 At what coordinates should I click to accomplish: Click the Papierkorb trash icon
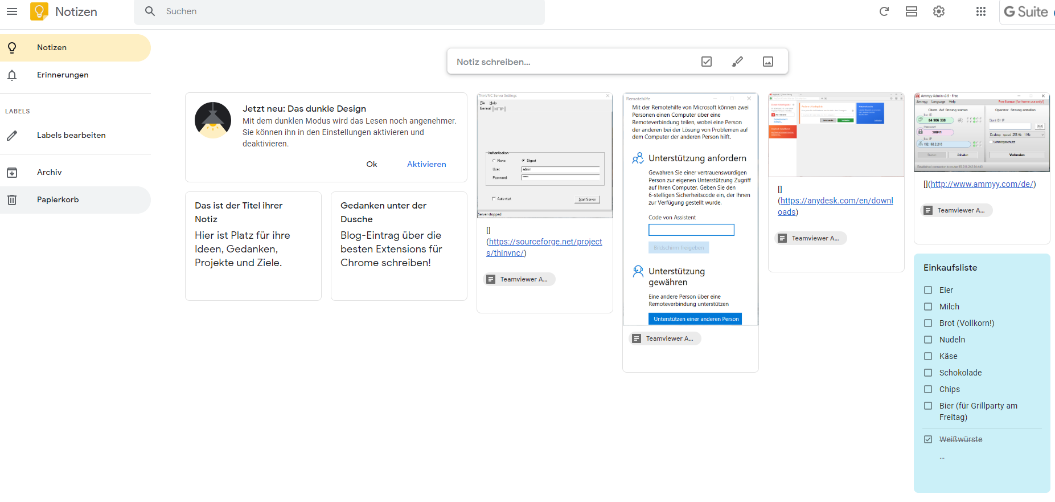[12, 200]
